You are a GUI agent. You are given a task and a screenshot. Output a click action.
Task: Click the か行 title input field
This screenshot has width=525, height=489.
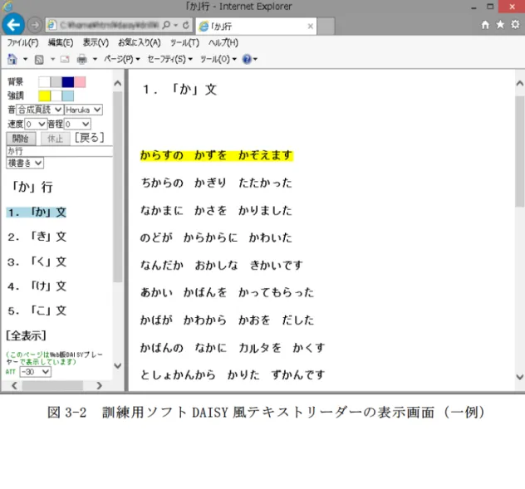(60, 151)
